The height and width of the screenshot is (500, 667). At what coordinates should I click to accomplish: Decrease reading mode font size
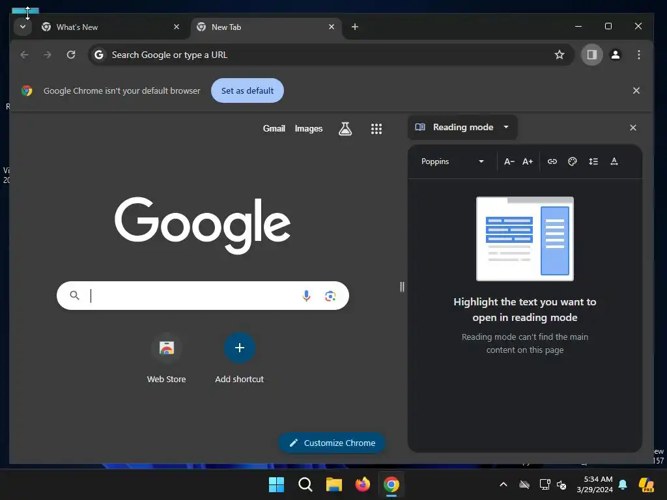pyautogui.click(x=509, y=161)
